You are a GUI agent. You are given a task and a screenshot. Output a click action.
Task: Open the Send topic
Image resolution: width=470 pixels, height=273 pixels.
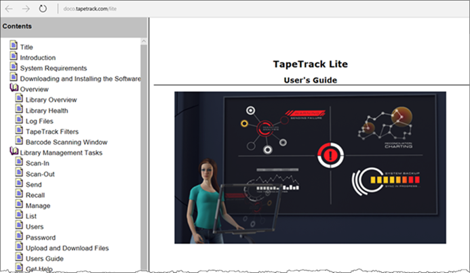coord(34,185)
